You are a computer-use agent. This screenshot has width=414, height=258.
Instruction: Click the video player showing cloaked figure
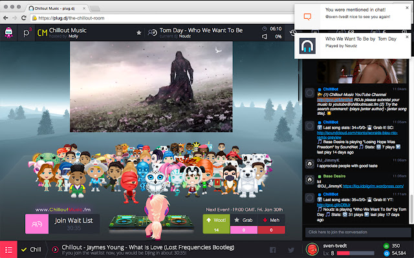point(151,86)
